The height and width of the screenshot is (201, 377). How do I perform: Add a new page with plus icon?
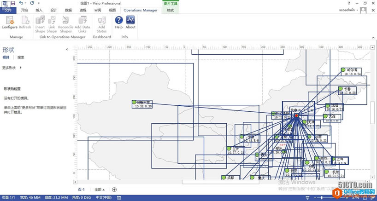point(114,190)
